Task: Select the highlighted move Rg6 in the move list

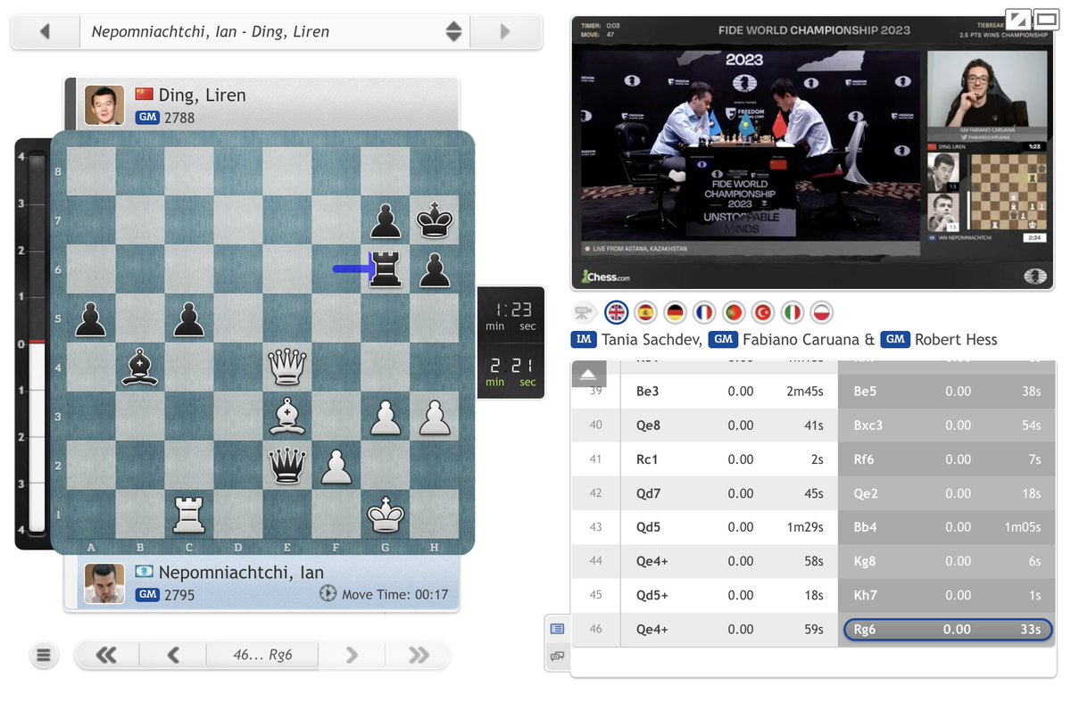Action: [x=948, y=629]
